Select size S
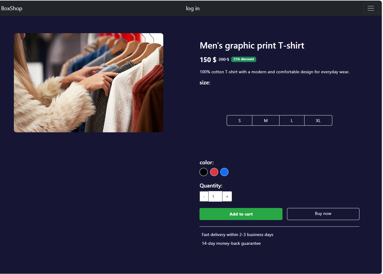 click(x=239, y=121)
